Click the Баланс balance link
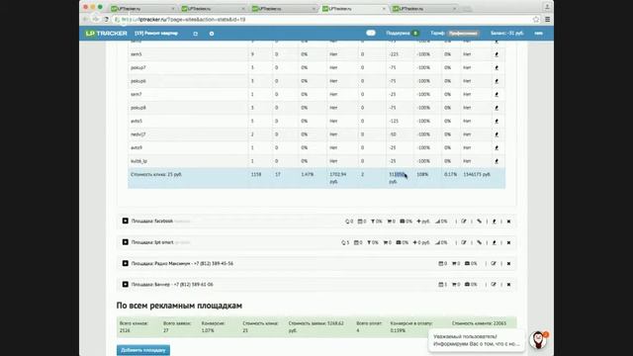Image resolution: width=633 pixels, height=356 pixels. (507, 33)
